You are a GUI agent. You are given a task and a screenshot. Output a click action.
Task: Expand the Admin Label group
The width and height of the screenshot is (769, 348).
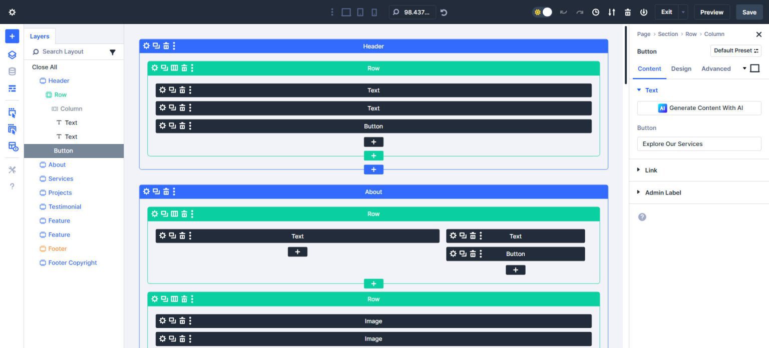pyautogui.click(x=659, y=192)
